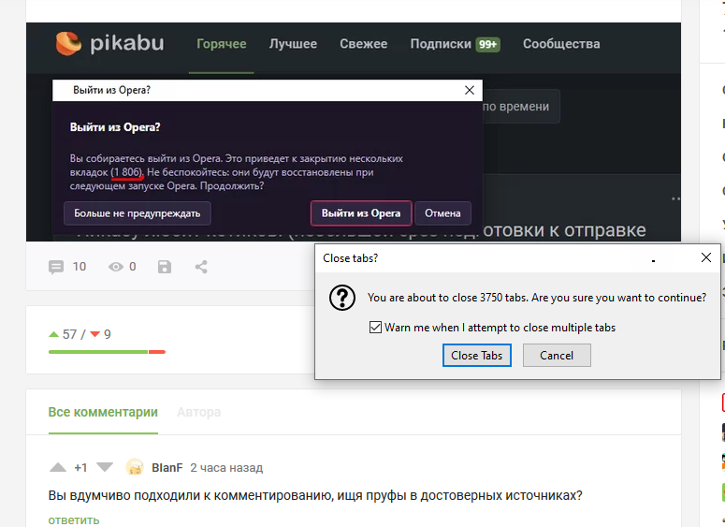
Task: Open BlanF's avatar
Action: pos(135,467)
